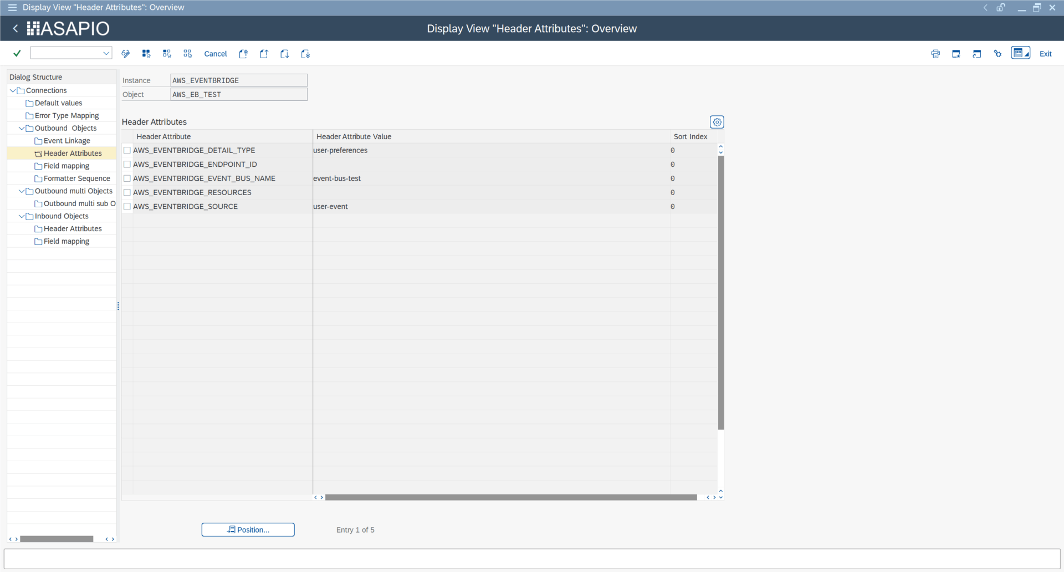Collapse the Inbound Objects tree node
1064x572 pixels.
coord(22,216)
